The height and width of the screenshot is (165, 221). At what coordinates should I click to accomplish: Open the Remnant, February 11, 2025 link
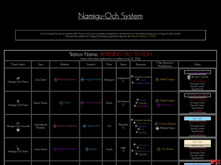143,36
